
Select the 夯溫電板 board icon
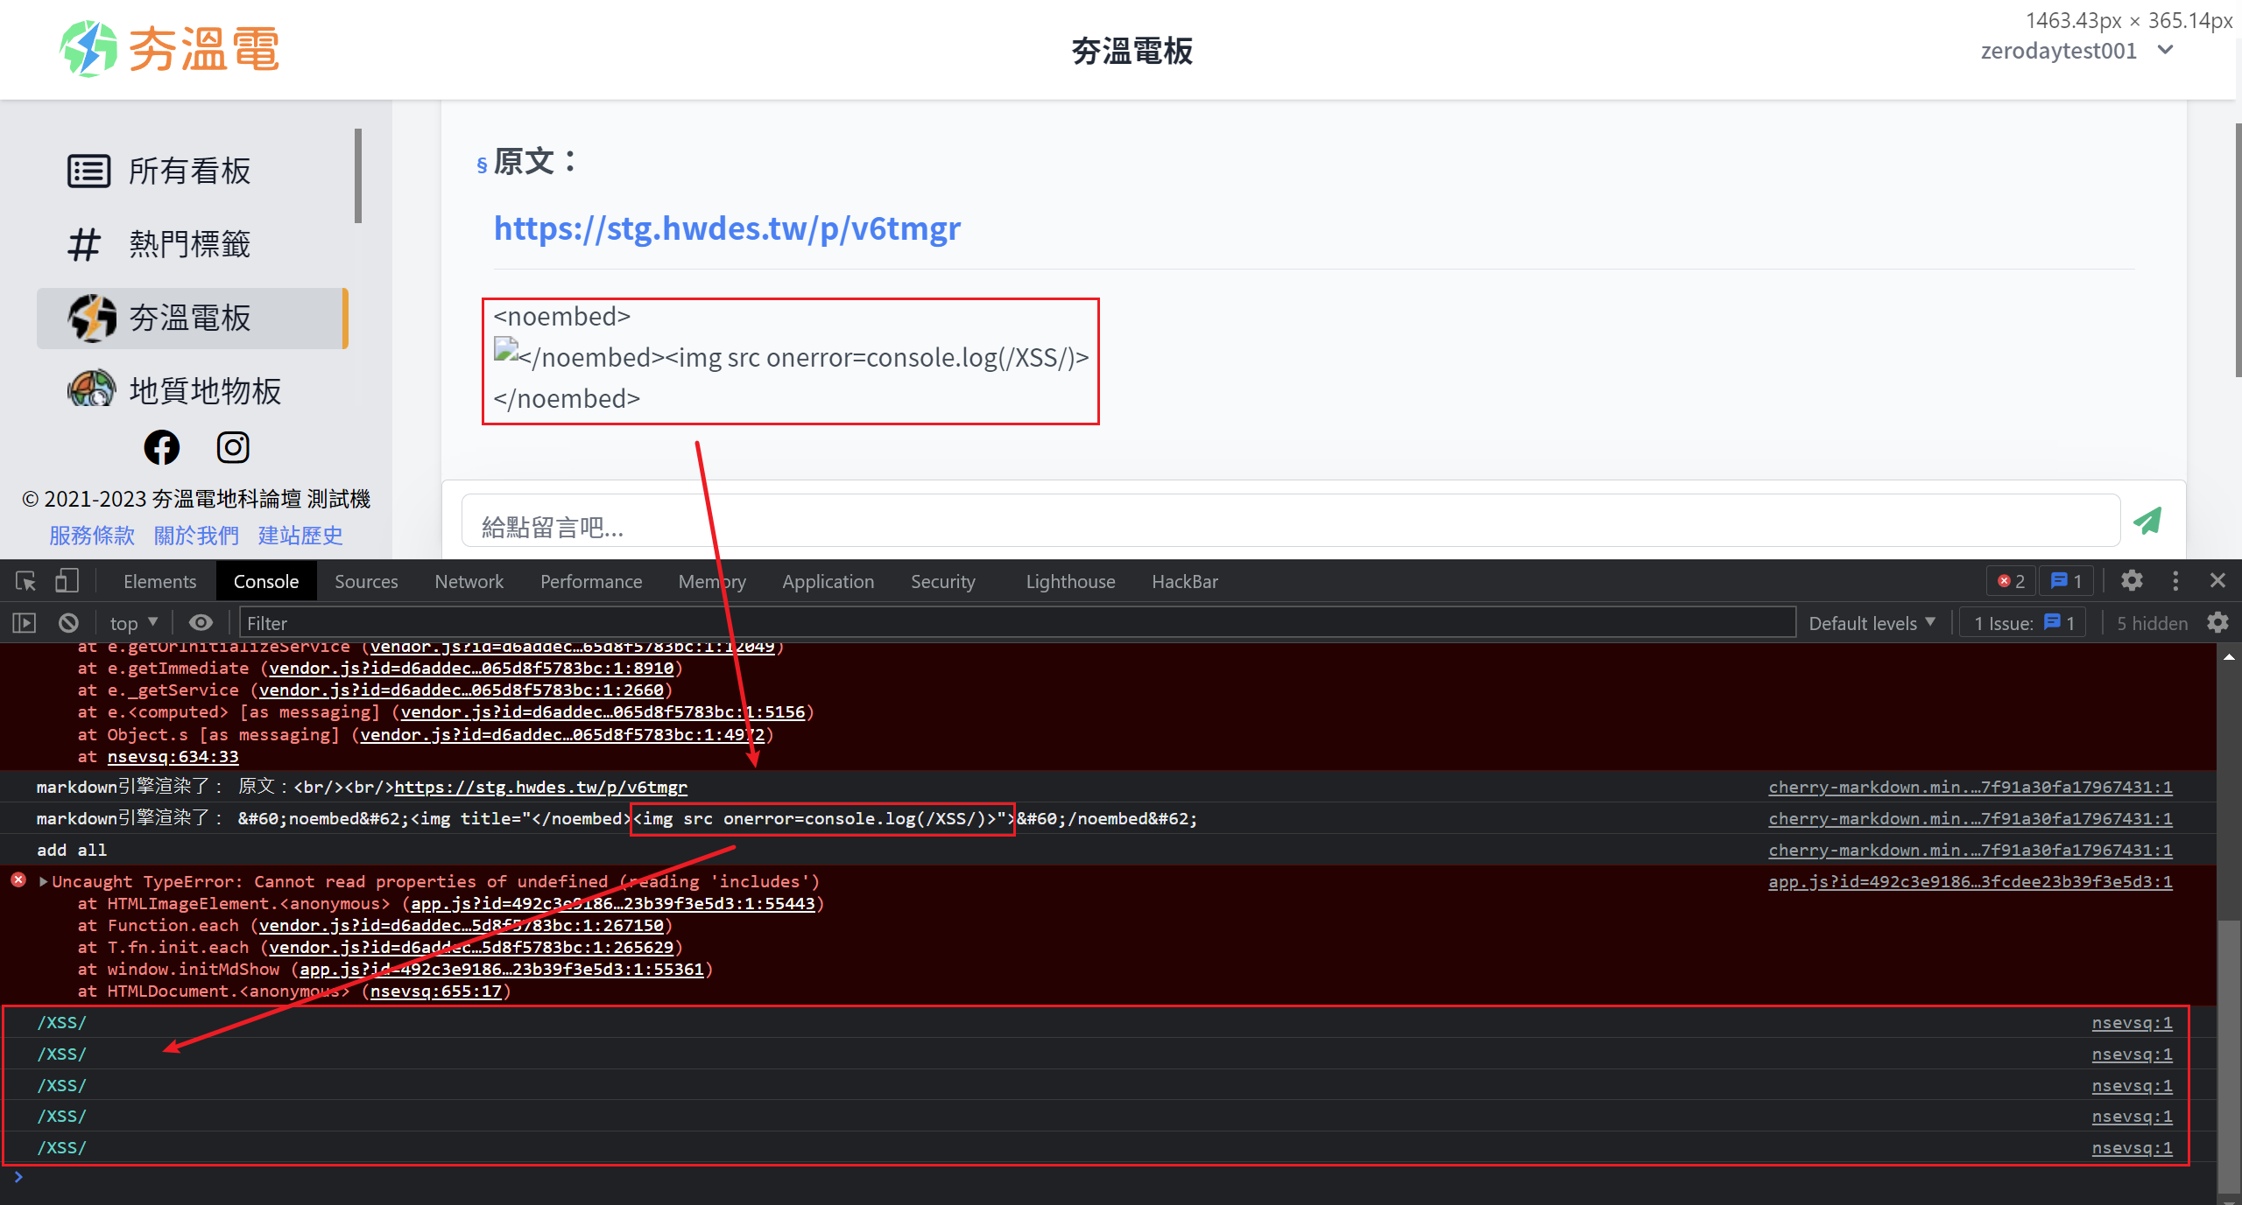92,318
